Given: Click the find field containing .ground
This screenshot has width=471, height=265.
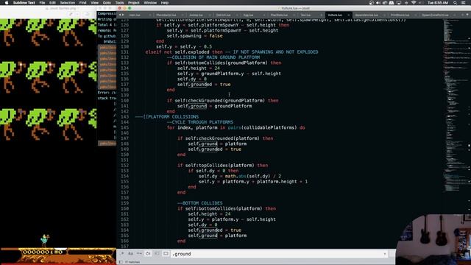Looking at the screenshot, I should tap(280, 254).
